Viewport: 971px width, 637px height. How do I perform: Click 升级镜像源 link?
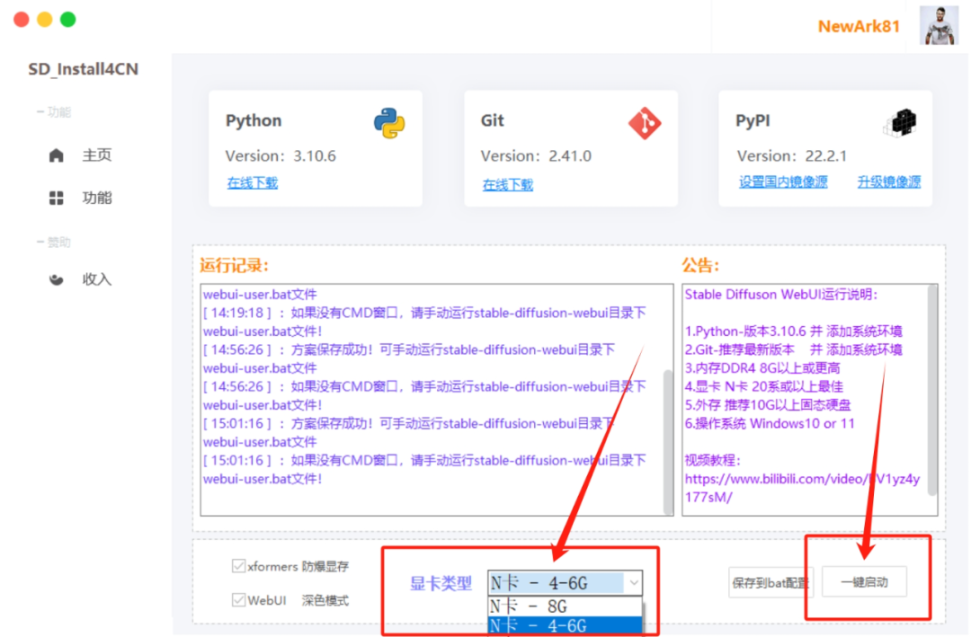(x=888, y=182)
